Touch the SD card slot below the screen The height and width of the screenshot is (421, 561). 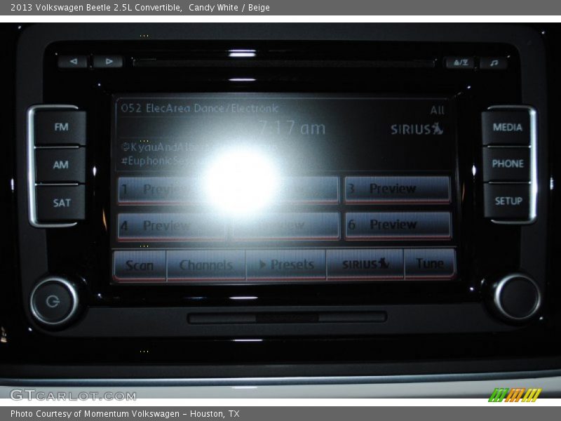(x=287, y=317)
